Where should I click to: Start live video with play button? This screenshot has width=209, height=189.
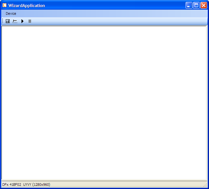coord(22,21)
